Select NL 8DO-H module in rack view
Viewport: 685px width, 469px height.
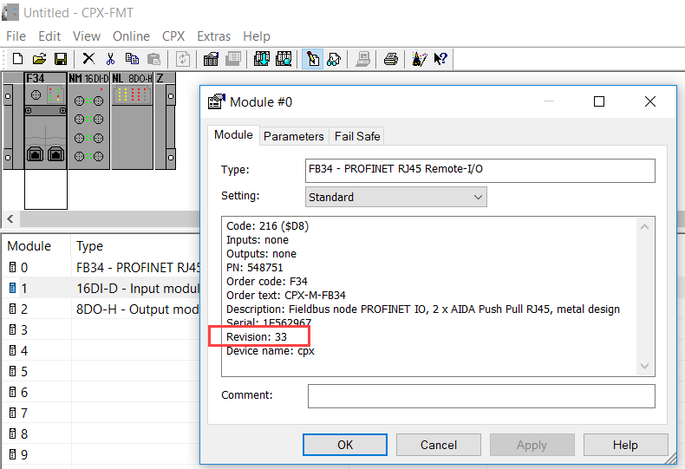click(x=132, y=121)
